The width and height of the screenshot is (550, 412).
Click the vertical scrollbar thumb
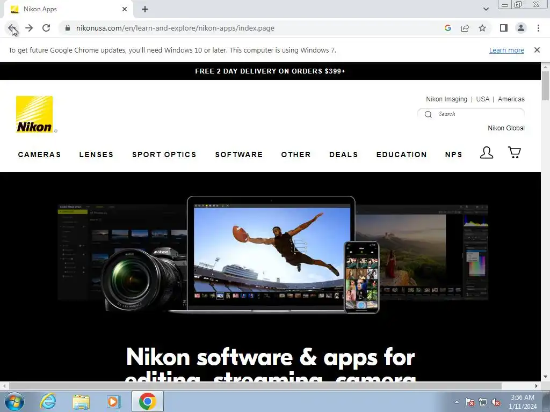tap(546, 85)
